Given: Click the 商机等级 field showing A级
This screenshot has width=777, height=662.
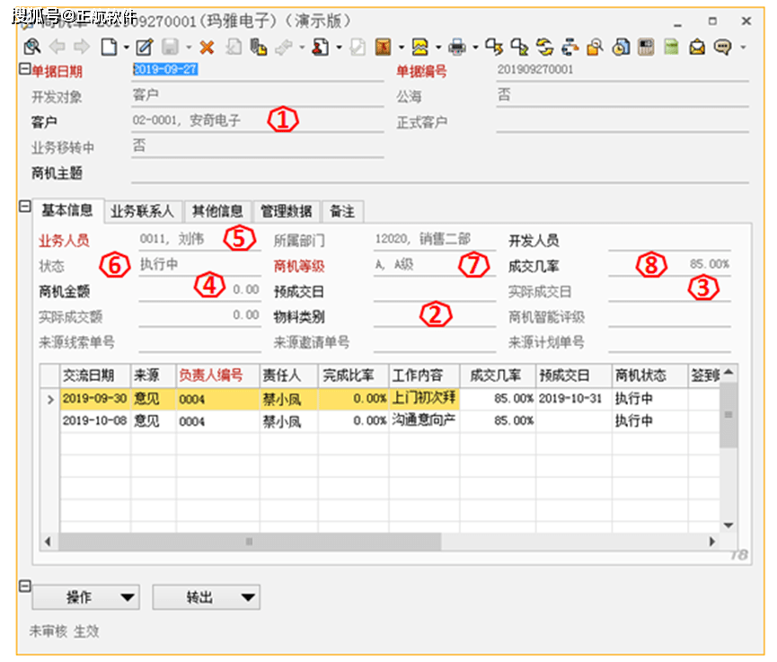Looking at the screenshot, I should pyautogui.click(x=435, y=265).
